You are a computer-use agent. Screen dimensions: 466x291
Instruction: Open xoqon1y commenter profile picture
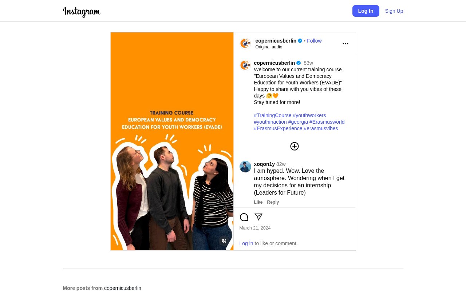(x=245, y=167)
